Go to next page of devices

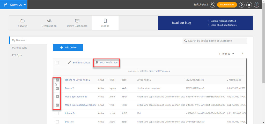pyautogui.click(x=242, y=54)
